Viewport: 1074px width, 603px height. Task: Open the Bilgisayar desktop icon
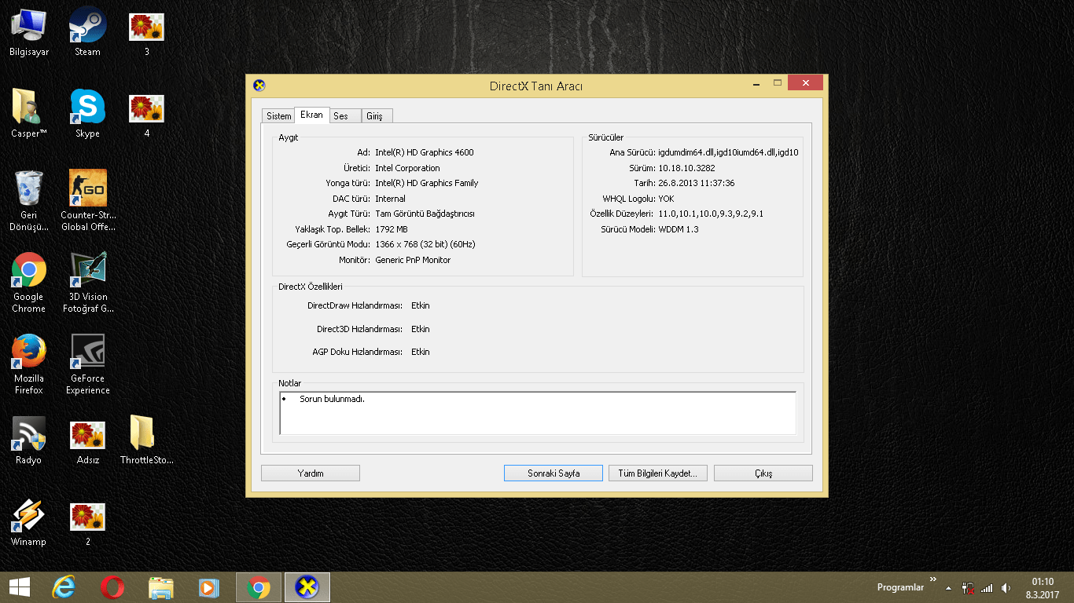coord(28,31)
